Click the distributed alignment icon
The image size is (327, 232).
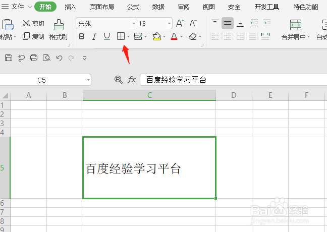[x=265, y=36]
